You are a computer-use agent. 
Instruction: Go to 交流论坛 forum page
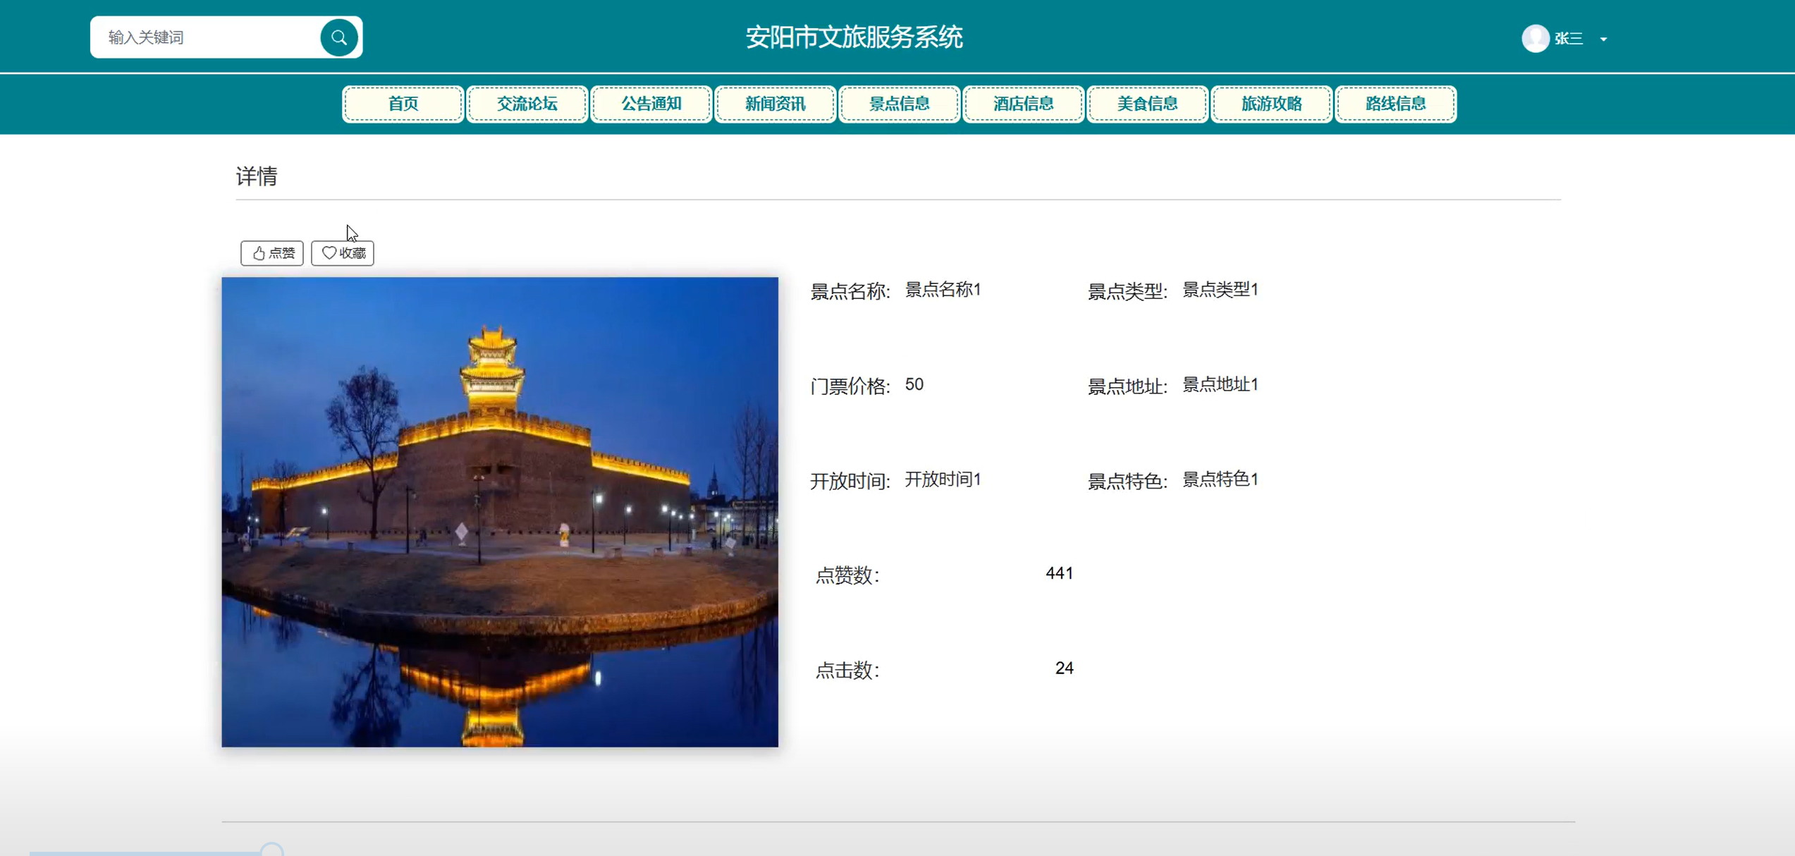tap(527, 104)
